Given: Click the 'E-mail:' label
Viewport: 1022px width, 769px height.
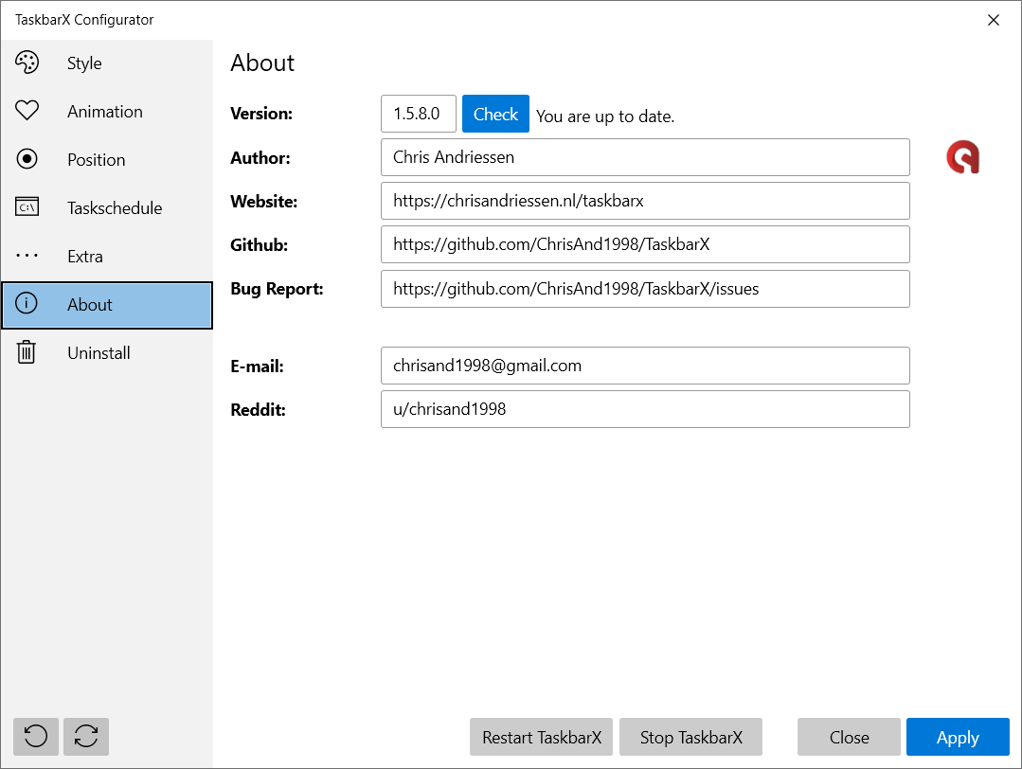Looking at the screenshot, I should (257, 367).
